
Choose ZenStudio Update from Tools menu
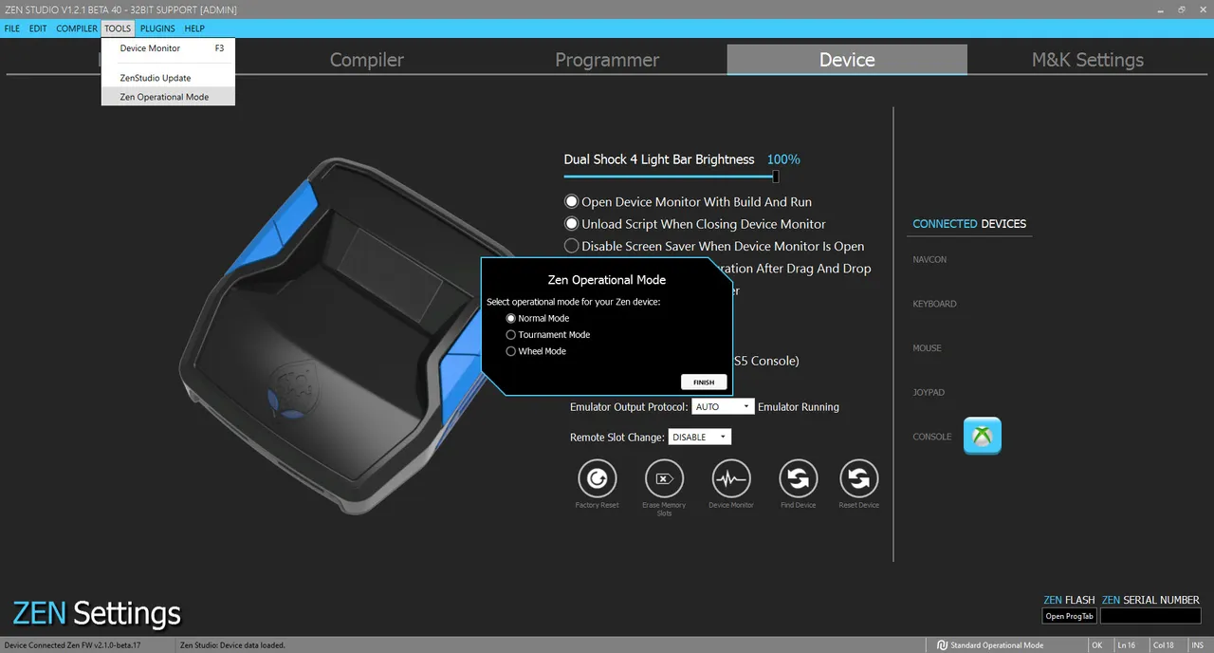[x=156, y=78]
